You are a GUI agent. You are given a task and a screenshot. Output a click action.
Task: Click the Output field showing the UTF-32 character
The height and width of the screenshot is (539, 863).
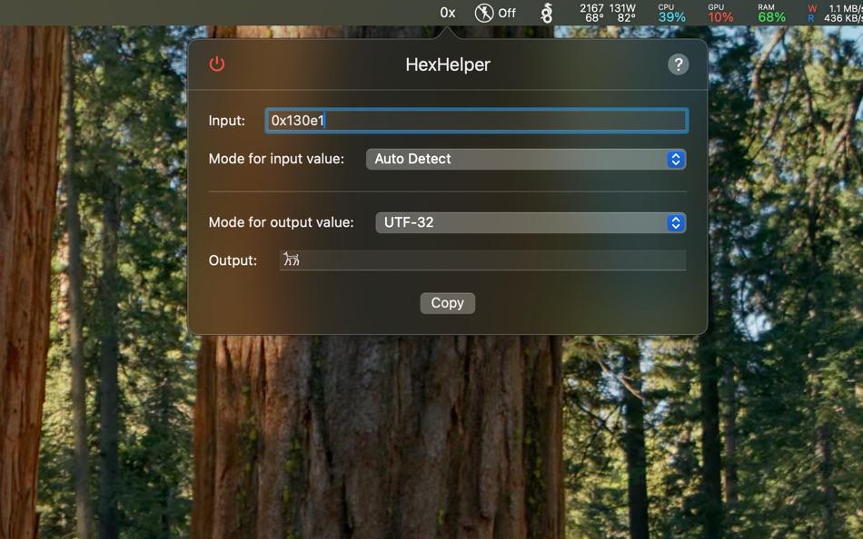point(482,260)
